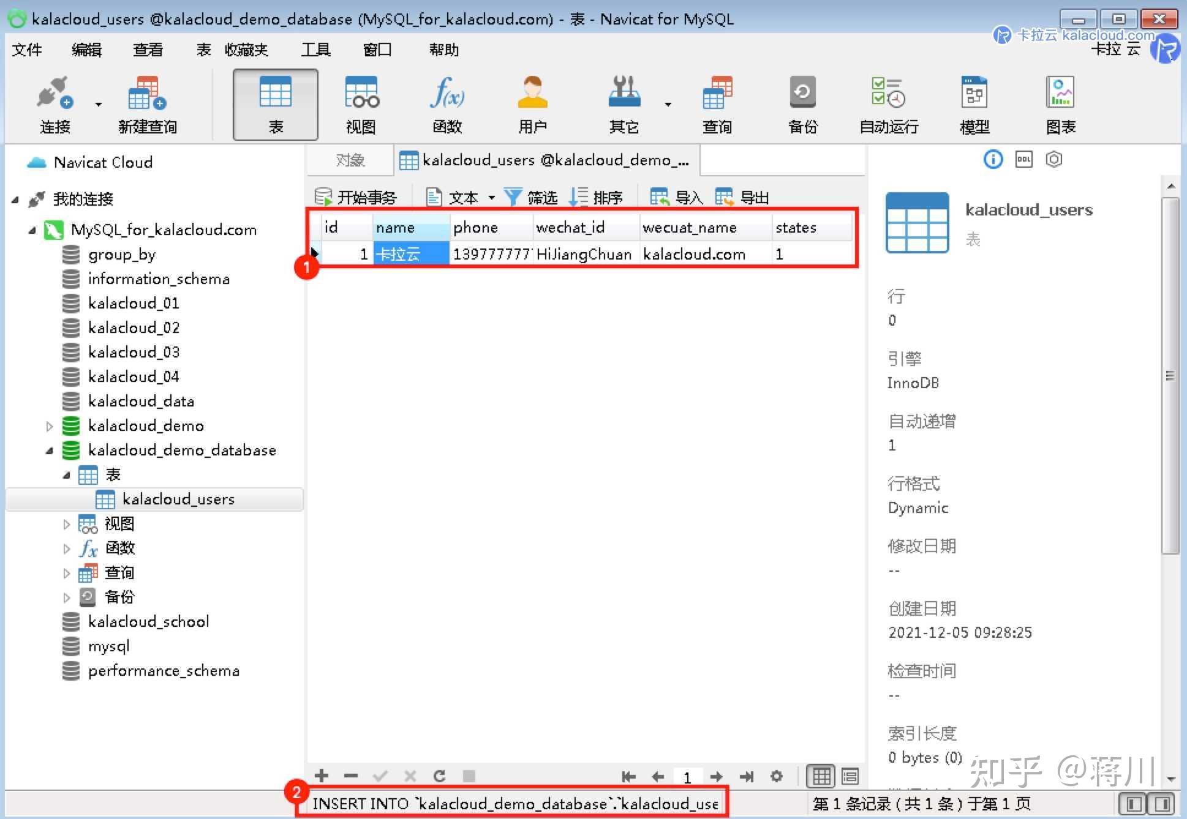Switch to the 对象 tab

[x=350, y=160]
